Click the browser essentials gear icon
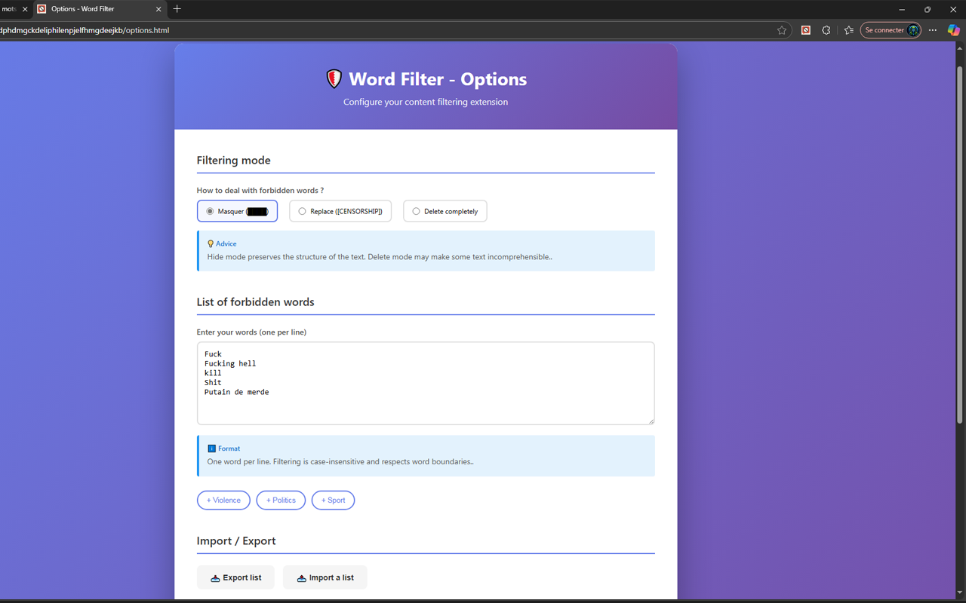This screenshot has height=603, width=966. tap(826, 30)
